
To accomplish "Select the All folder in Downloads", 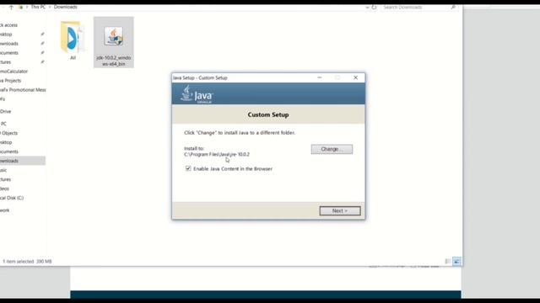I will pos(73,40).
